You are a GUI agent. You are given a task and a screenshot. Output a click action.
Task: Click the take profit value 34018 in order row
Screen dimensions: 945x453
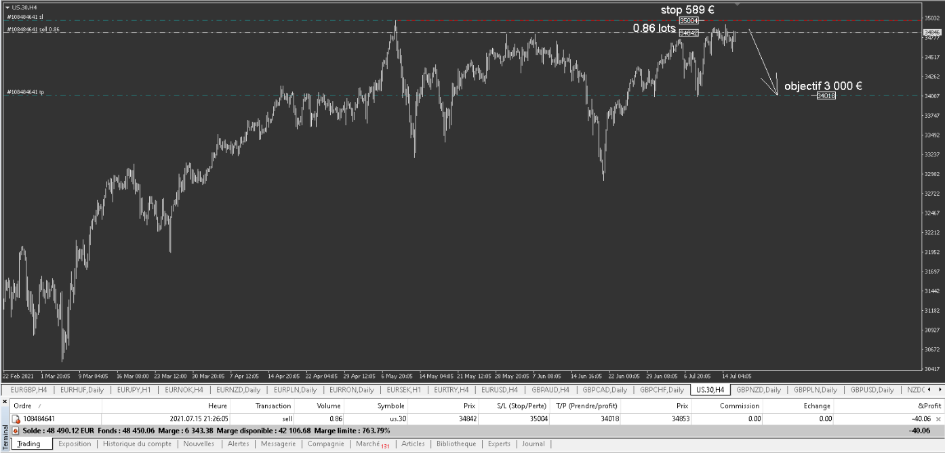click(609, 419)
